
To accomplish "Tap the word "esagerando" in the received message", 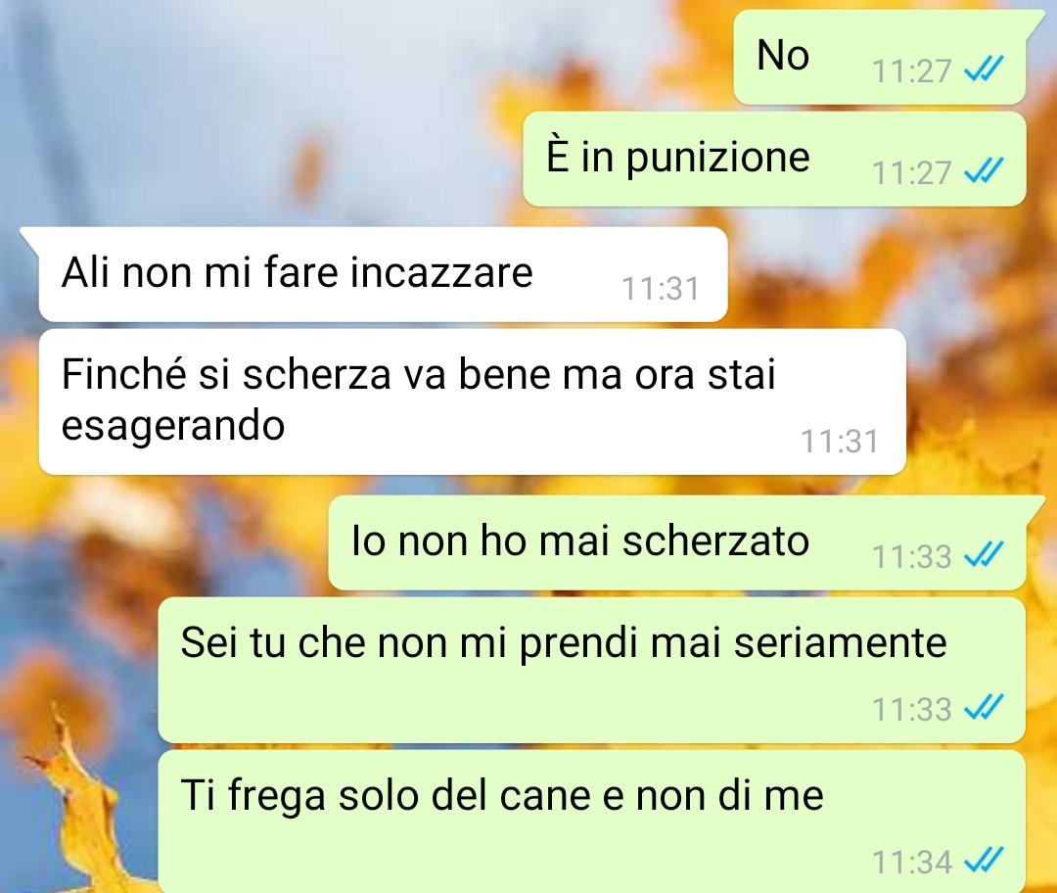I will [173, 427].
